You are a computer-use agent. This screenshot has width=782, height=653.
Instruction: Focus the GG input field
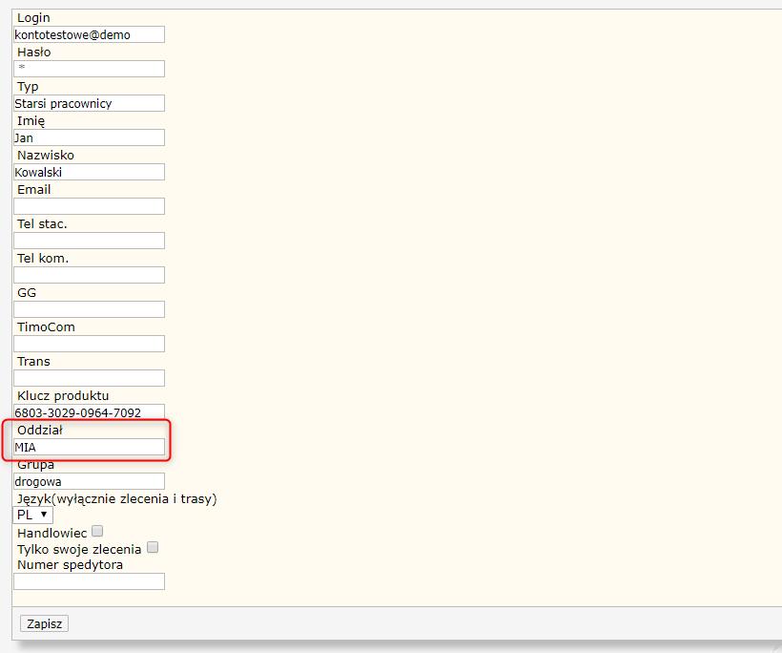pyautogui.click(x=89, y=309)
